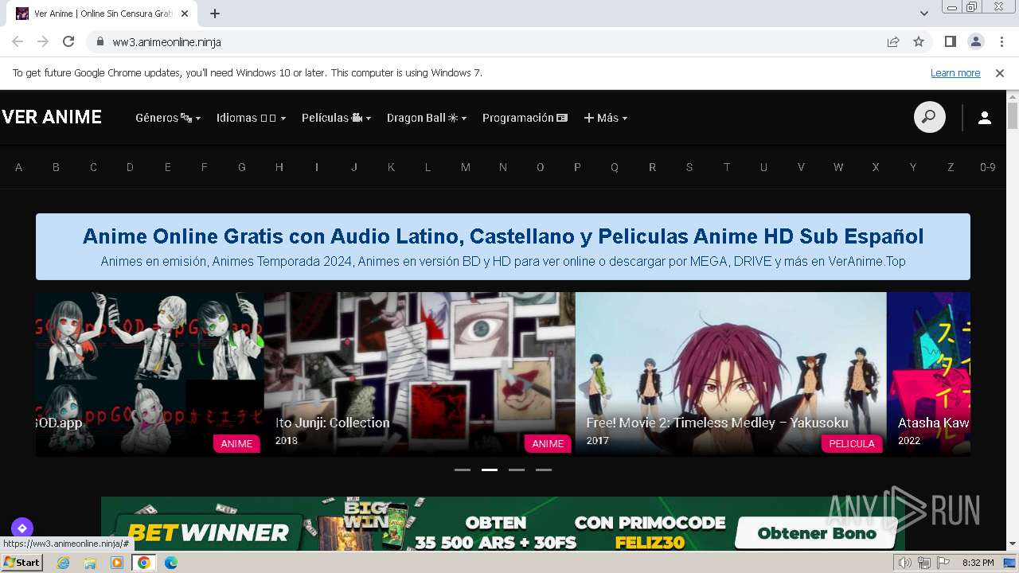Bookmark this page with the star icon

click(x=919, y=41)
